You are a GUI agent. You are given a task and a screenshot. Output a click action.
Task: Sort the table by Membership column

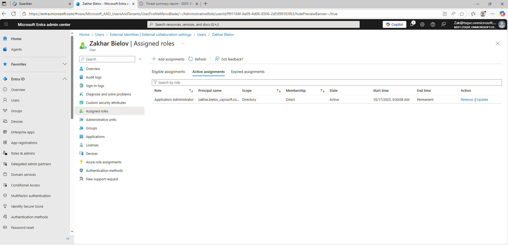click(x=322, y=91)
